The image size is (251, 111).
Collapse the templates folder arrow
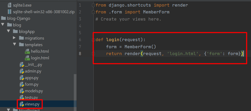[x=14, y=45]
